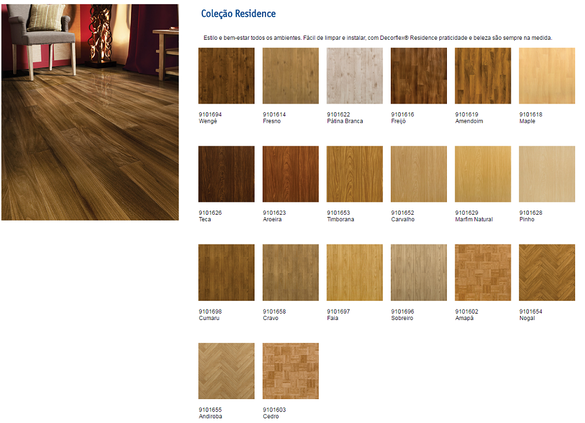Click the Maple flooring swatch
This screenshot has height=423, width=585.
(x=547, y=76)
